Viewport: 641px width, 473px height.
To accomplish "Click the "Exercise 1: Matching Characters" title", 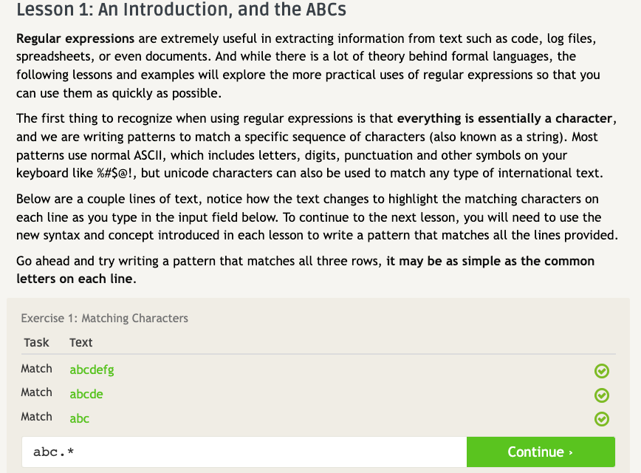I will click(104, 319).
